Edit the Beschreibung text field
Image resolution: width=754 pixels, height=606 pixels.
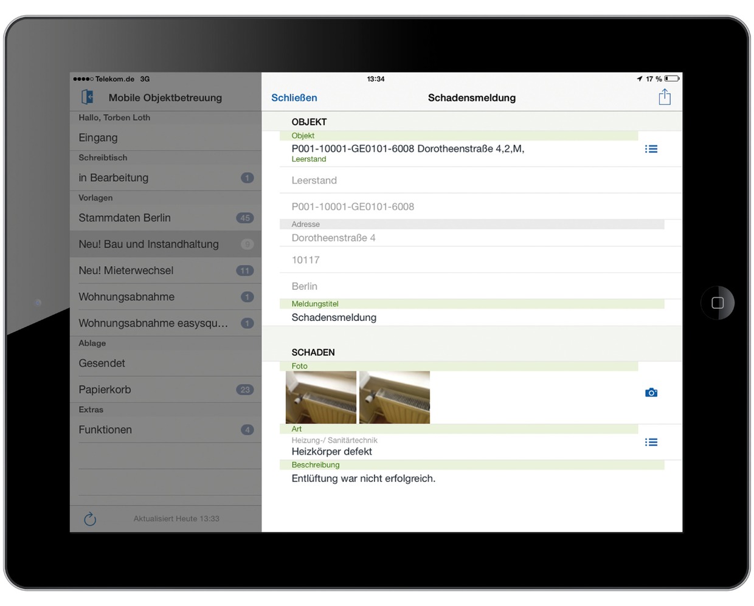click(x=363, y=479)
